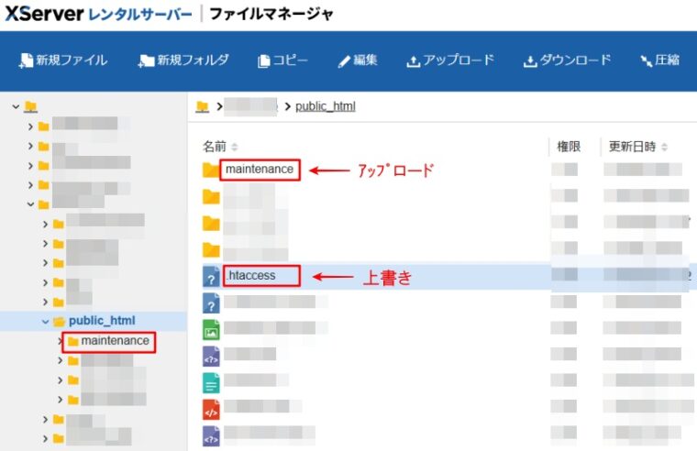Expand the maintenance tree node
Screen dimensions: 697x451
click(x=60, y=341)
